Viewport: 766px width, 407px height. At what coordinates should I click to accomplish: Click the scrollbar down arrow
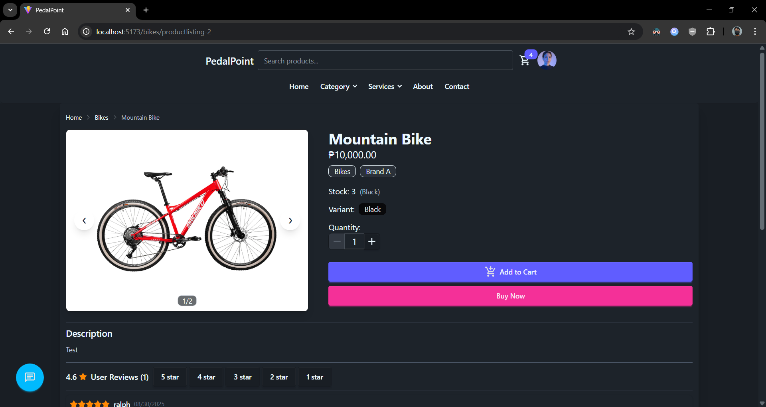tap(762, 403)
